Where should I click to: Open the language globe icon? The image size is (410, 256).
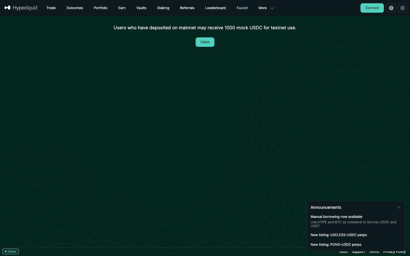[x=391, y=8]
